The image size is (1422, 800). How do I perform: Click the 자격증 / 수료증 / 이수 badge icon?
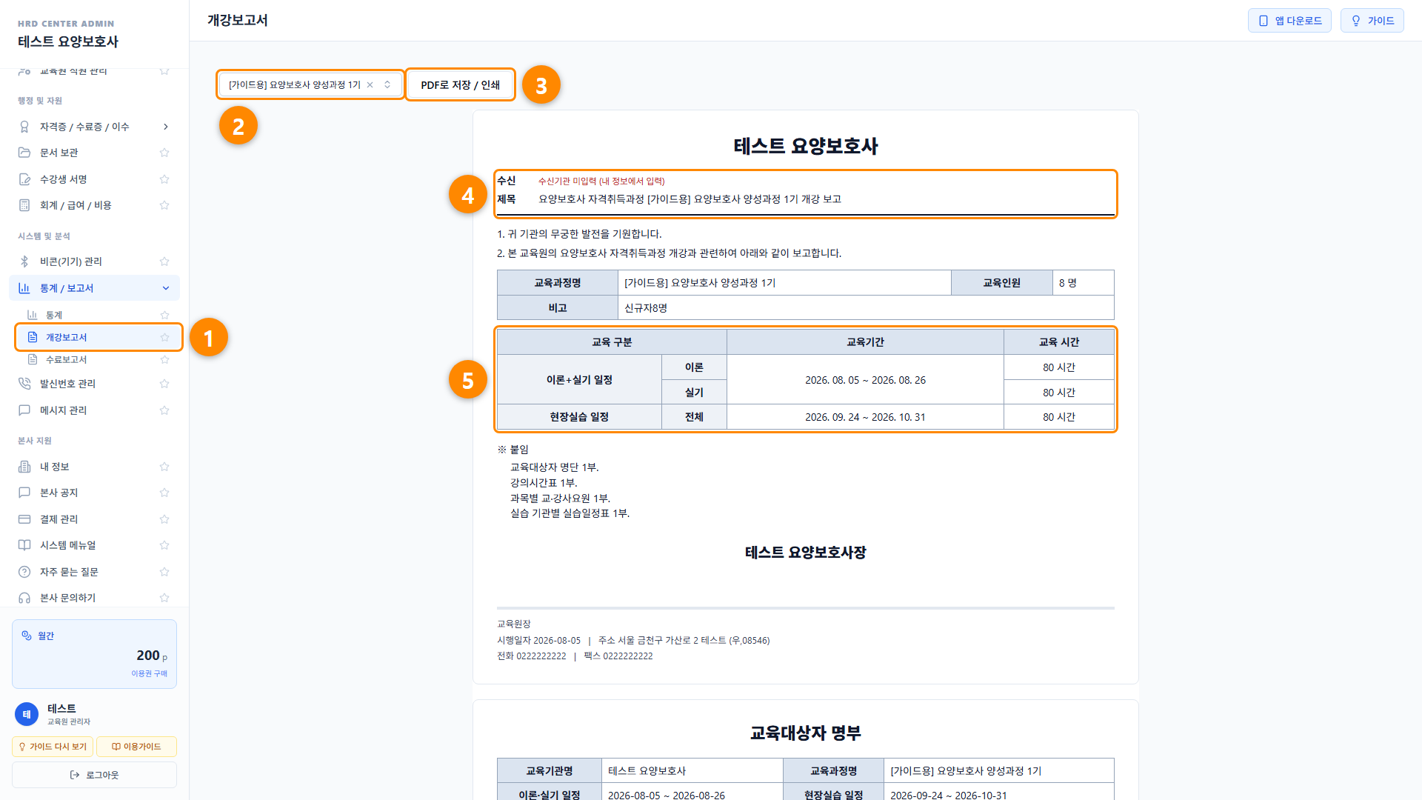point(24,127)
